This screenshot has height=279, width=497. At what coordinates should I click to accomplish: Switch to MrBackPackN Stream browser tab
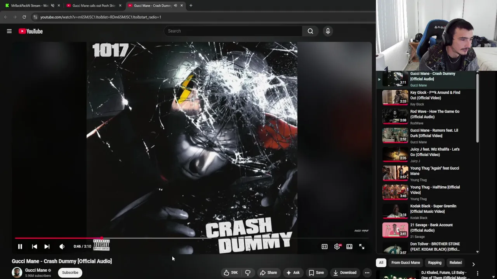click(x=30, y=5)
